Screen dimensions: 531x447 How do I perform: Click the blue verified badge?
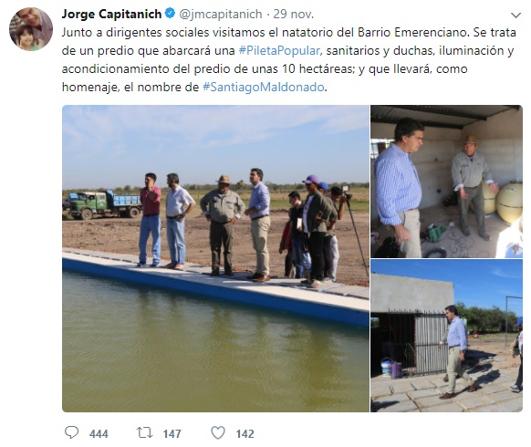point(170,14)
